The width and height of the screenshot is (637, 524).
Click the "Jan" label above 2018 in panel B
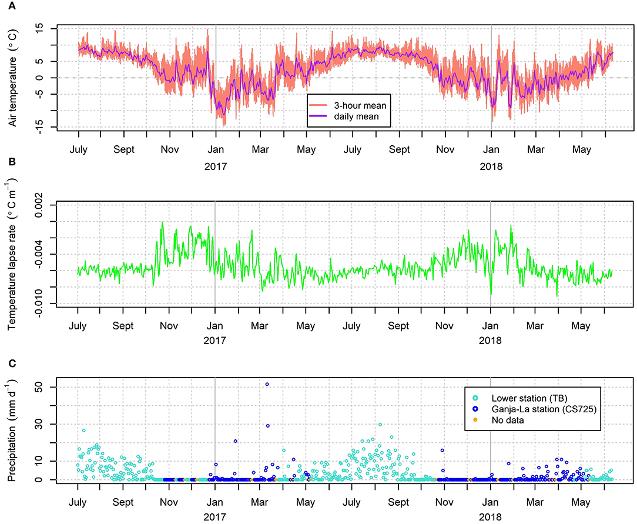click(490, 326)
